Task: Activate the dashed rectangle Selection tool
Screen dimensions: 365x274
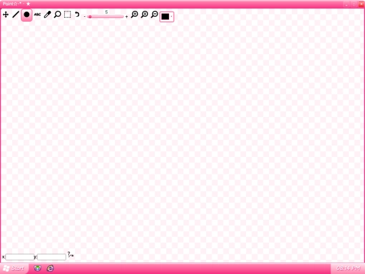Action: coord(68,14)
